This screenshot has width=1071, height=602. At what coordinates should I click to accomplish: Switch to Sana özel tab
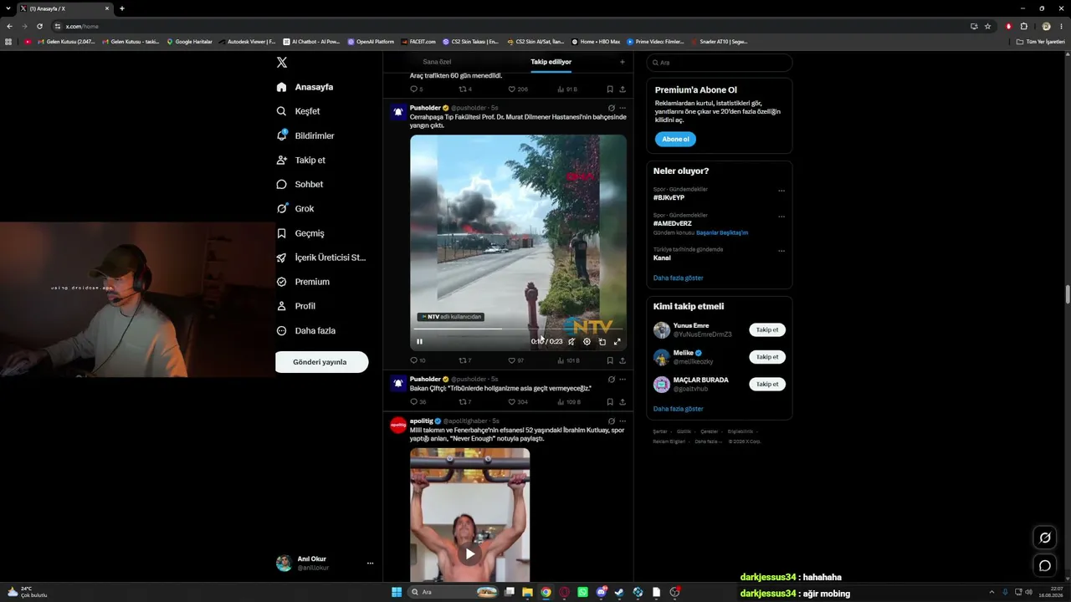pos(437,62)
